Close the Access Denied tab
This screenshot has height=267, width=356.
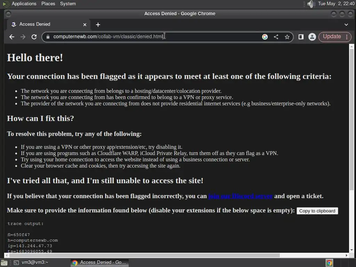[x=85, y=25]
